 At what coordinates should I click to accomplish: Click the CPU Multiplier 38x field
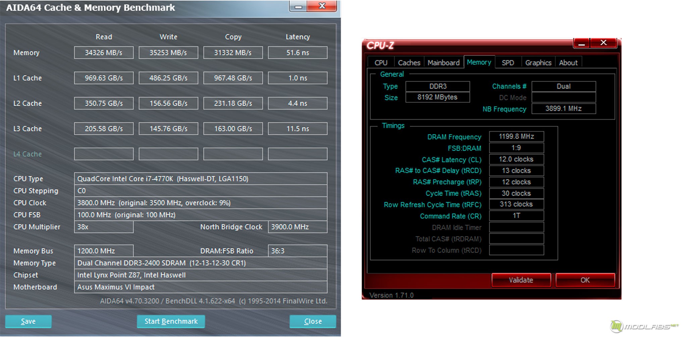104,227
